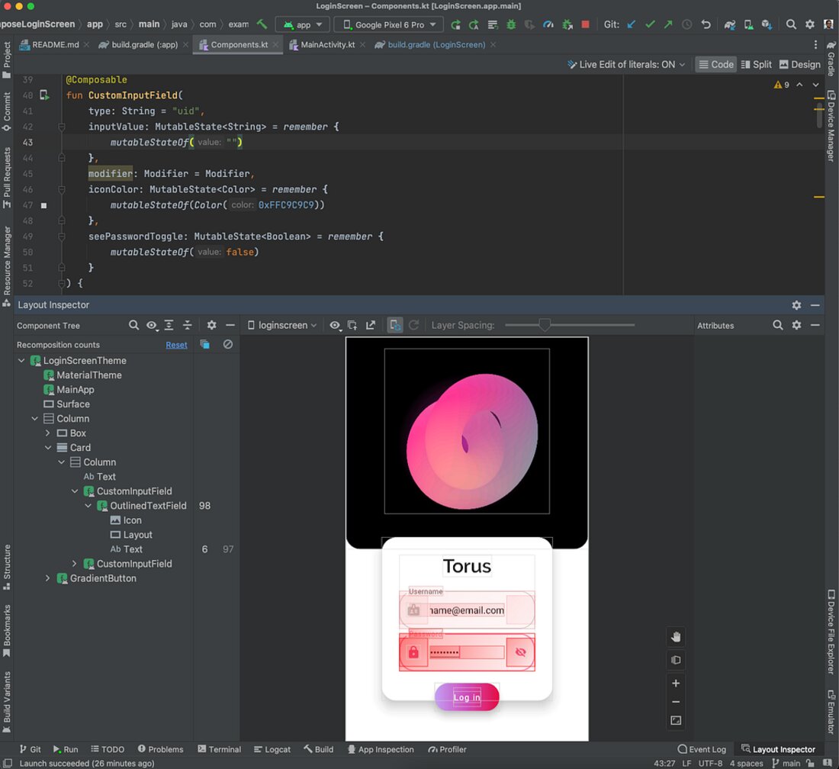Stop the running app with red stop icon
Screen dimensions: 839x769
pos(585,24)
